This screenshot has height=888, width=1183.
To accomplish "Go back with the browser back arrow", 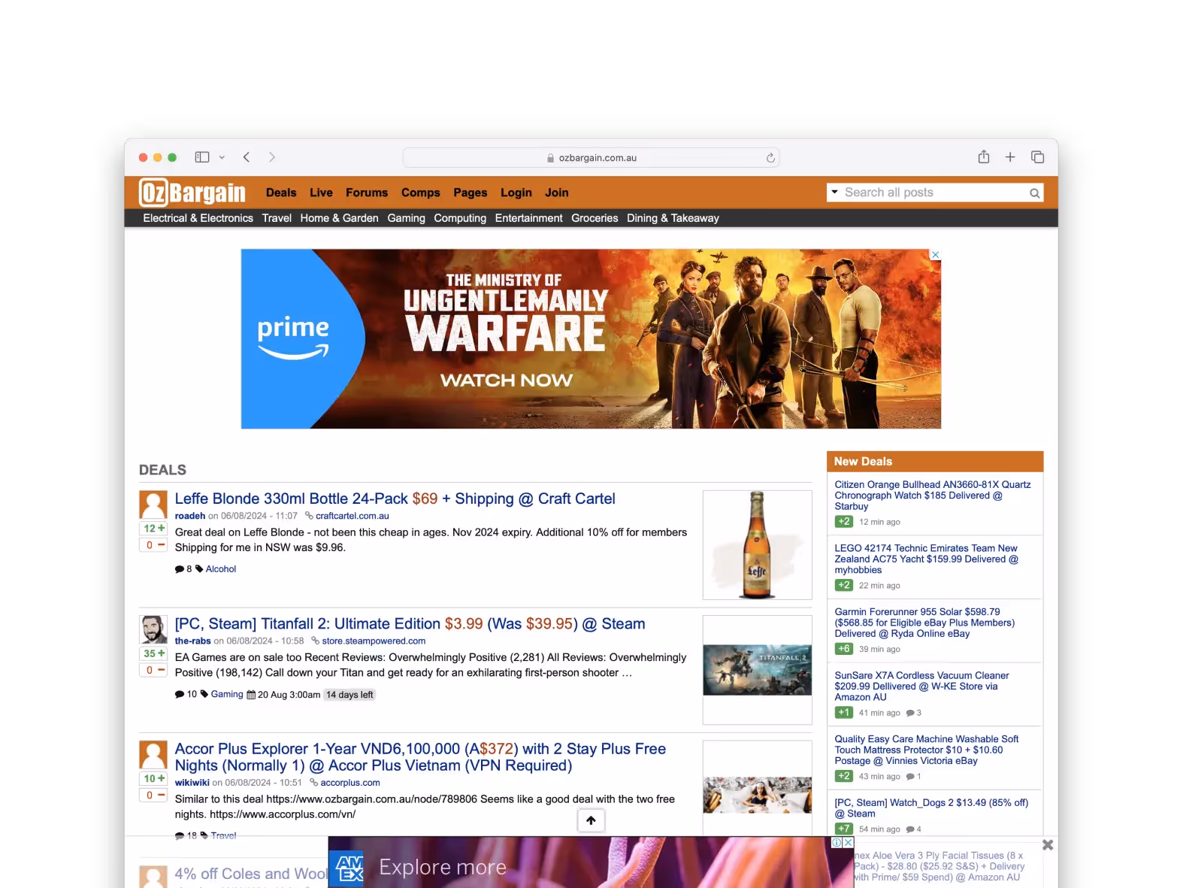I will (247, 157).
